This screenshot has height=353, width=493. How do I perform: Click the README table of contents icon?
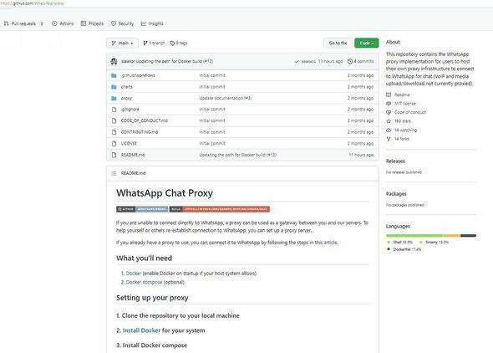114,173
